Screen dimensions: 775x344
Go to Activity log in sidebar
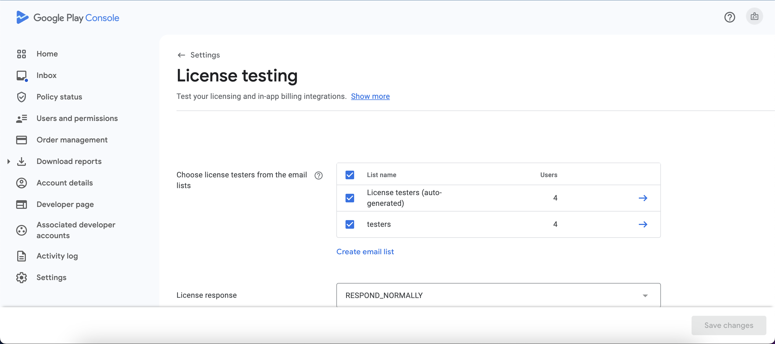point(57,256)
